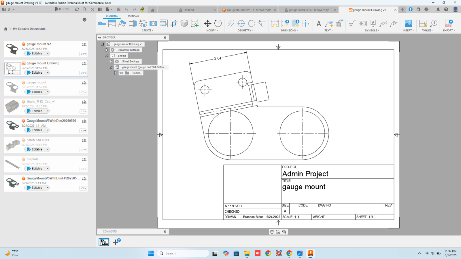Toggle the Browser panel pin dot
461x259 pixels.
(165, 37)
